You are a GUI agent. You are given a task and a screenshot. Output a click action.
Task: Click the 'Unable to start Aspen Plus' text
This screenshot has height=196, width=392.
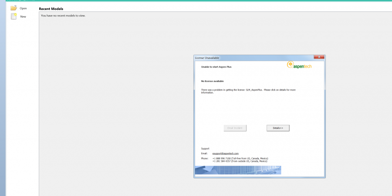click(216, 67)
